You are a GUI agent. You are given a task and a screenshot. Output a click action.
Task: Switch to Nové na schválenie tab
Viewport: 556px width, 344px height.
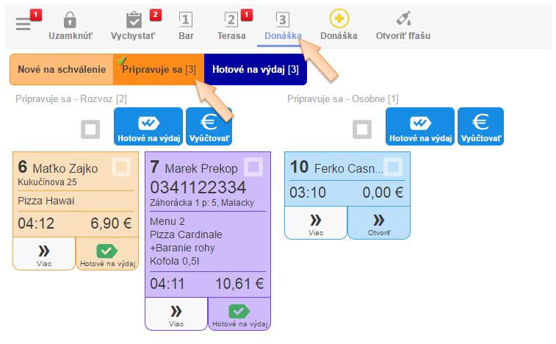[61, 70]
